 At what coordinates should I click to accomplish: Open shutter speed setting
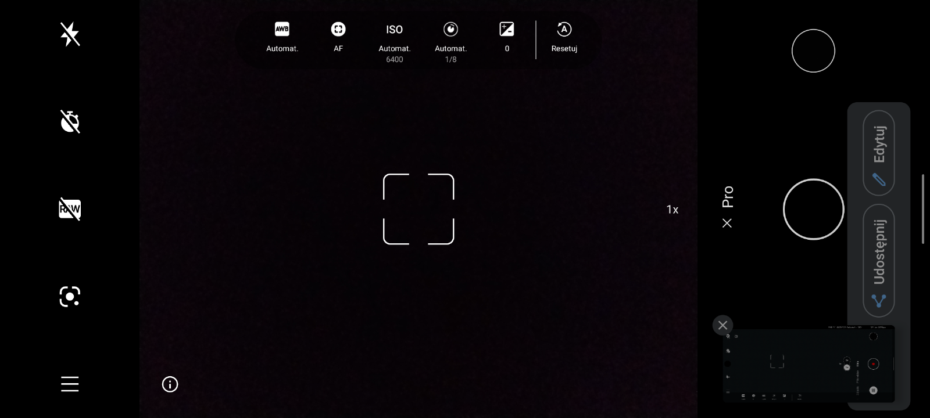(450, 41)
